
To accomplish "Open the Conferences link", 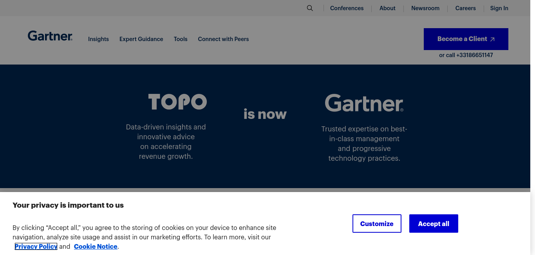I will point(347,8).
